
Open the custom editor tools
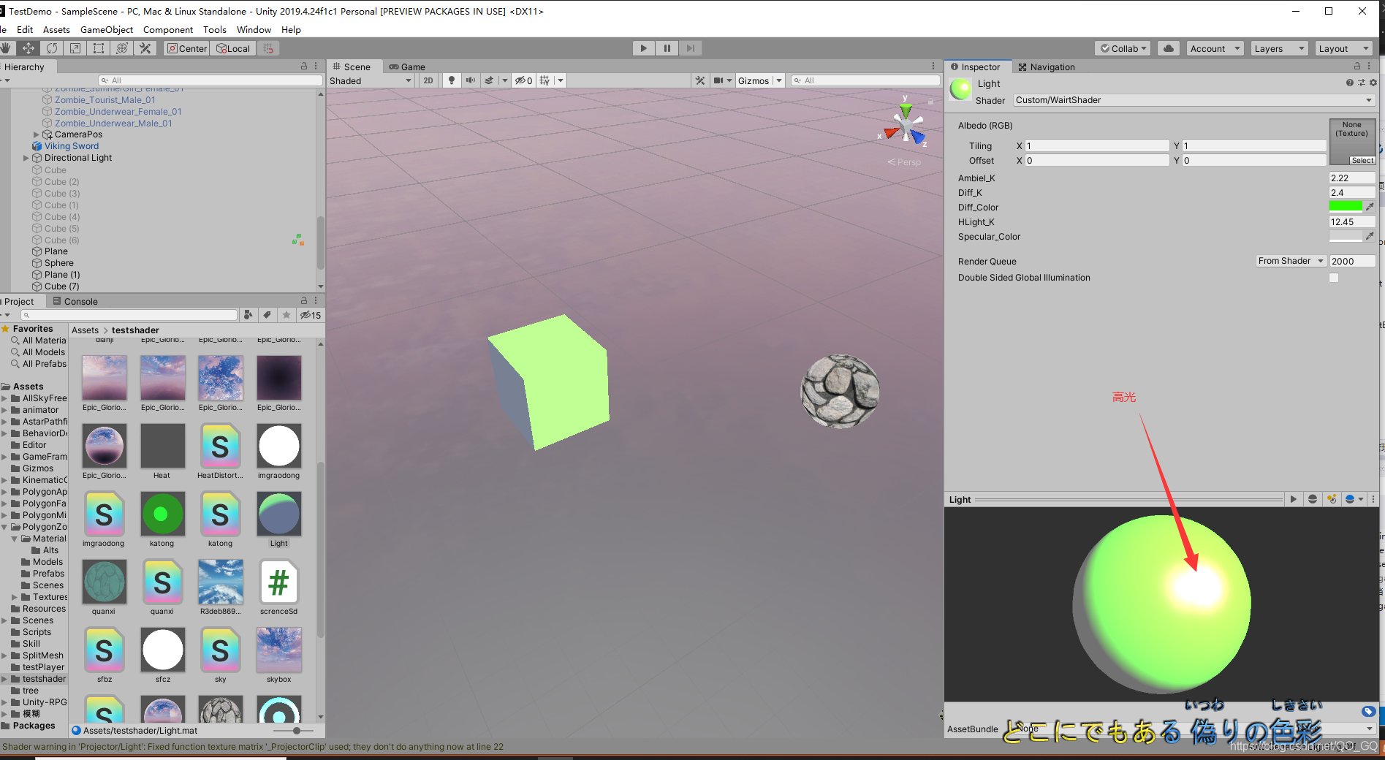coord(145,48)
